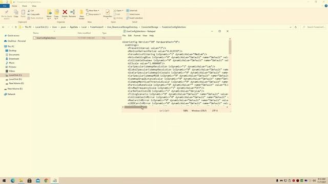Image resolution: width=328 pixels, height=184 pixels.
Task: Open Music in navigation pane
Action: (x=11, y=63)
